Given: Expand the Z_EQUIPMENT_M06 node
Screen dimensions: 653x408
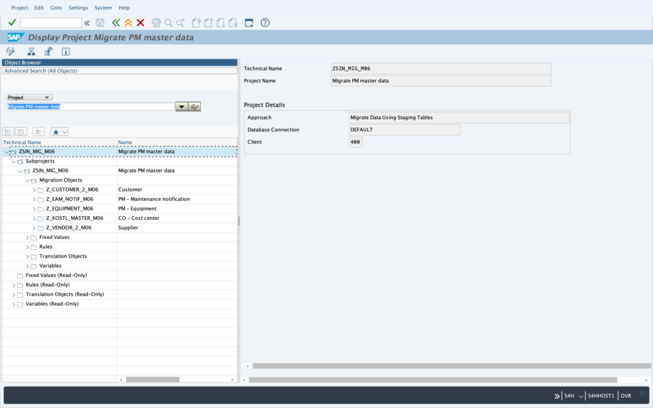Looking at the screenshot, I should 34,209.
